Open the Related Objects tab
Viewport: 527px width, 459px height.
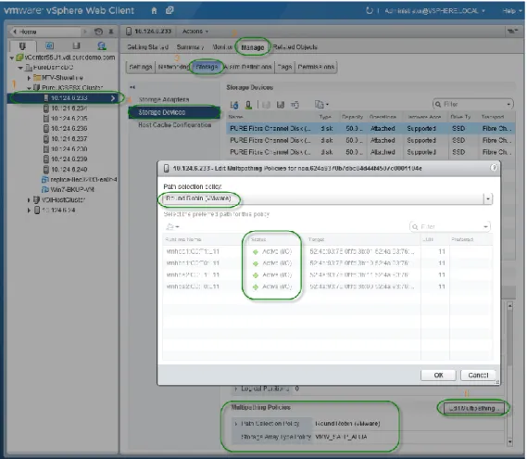point(295,47)
